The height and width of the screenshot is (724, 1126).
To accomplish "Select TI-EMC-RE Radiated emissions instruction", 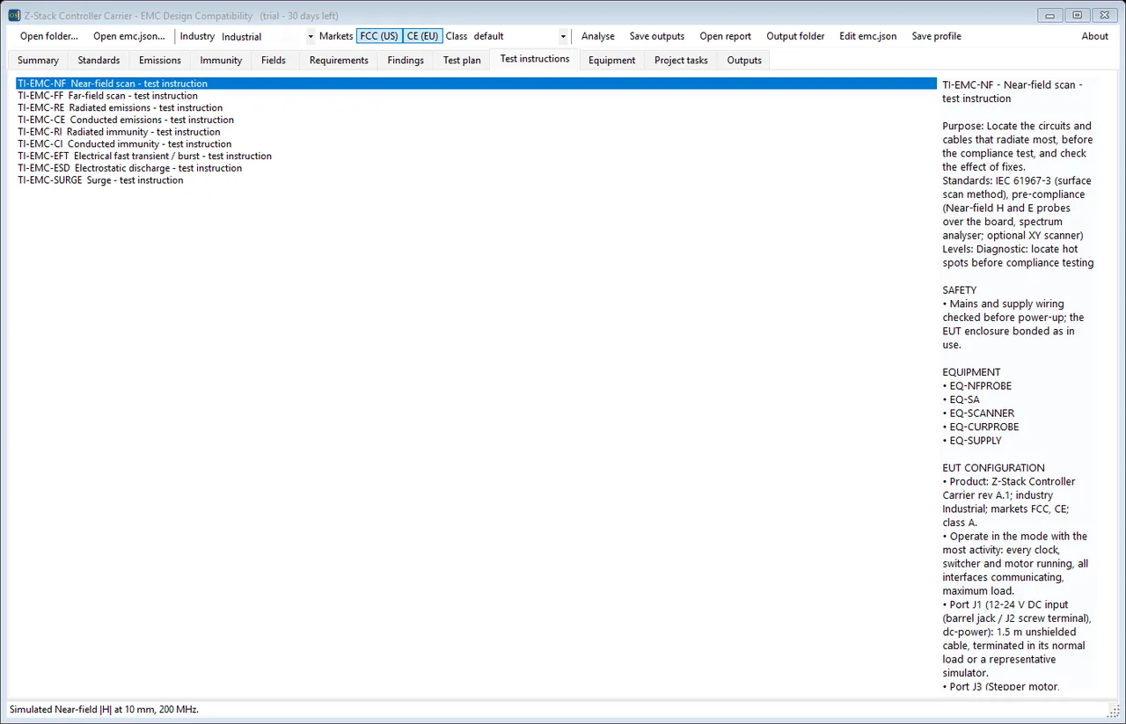I will click(x=120, y=108).
